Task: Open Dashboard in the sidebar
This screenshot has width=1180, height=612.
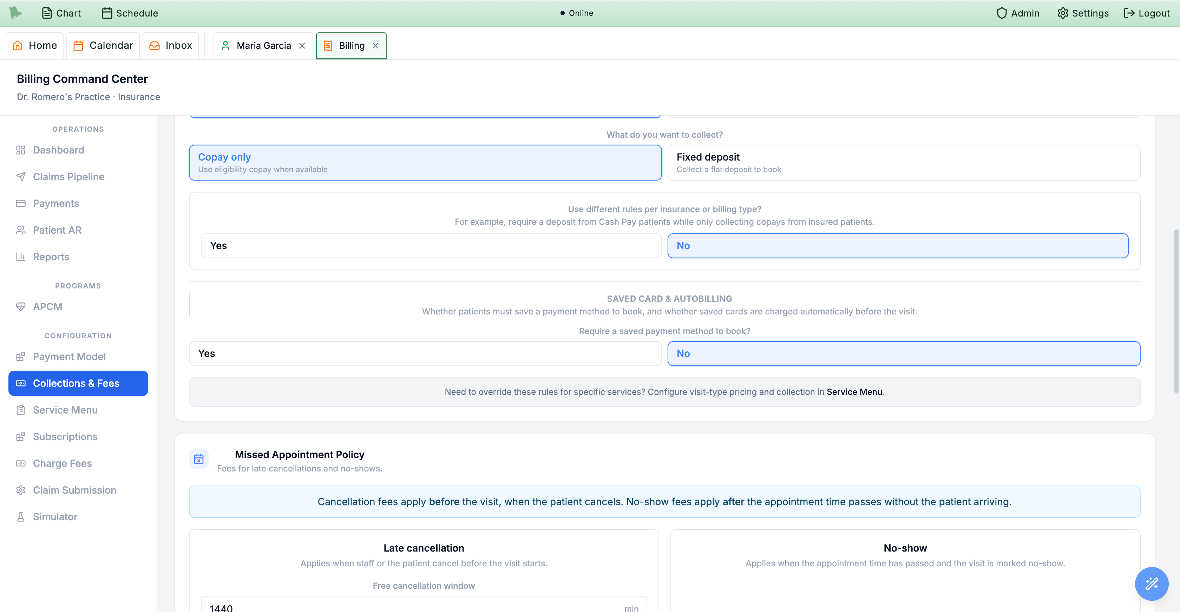Action: tap(78, 150)
